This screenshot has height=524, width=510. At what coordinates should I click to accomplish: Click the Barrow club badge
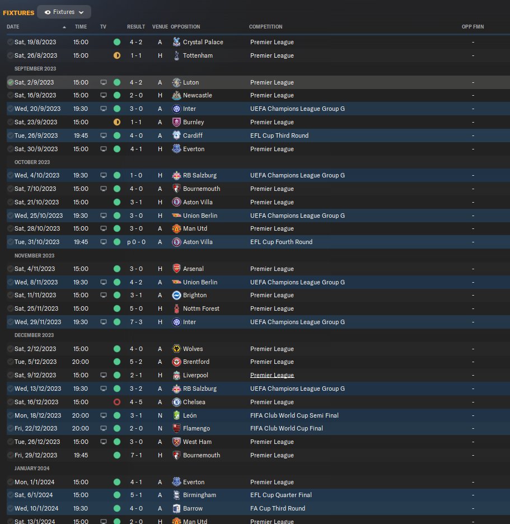click(x=176, y=508)
